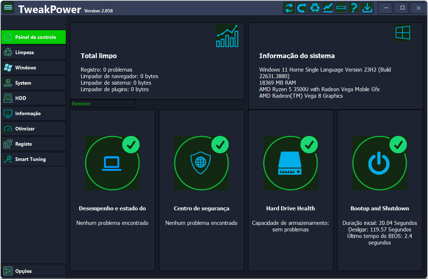
Task: Open the power icon for Bootup and Shutdown
Action: 379,163
